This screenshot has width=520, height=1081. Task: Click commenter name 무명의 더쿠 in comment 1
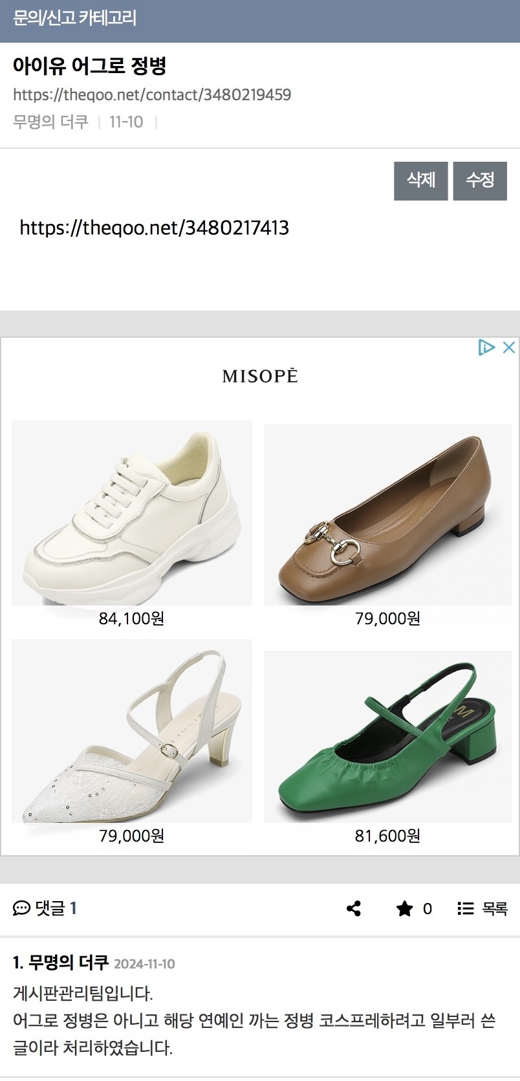point(69,963)
